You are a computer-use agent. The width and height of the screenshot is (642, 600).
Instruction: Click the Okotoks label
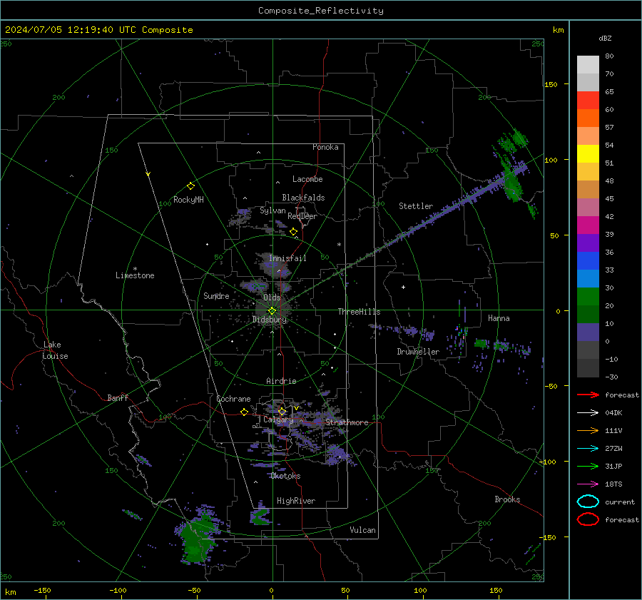point(285,476)
